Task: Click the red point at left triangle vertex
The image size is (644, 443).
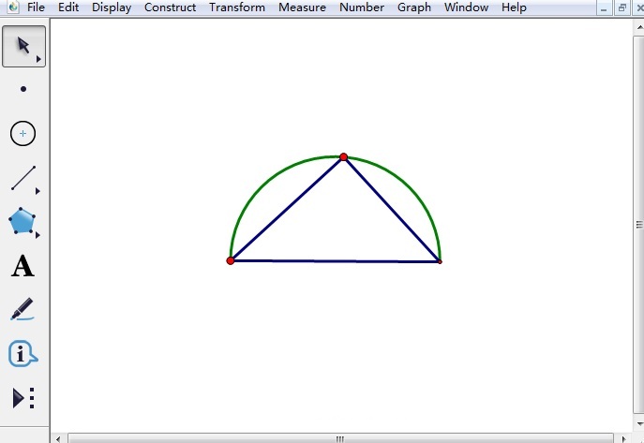Action: click(x=231, y=261)
